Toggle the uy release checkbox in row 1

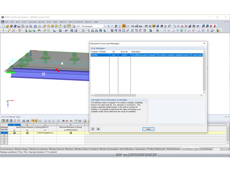click(x=27, y=133)
